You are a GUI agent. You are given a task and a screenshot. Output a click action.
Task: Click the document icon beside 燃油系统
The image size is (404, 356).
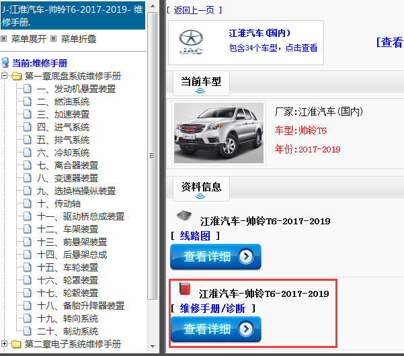click(28, 101)
